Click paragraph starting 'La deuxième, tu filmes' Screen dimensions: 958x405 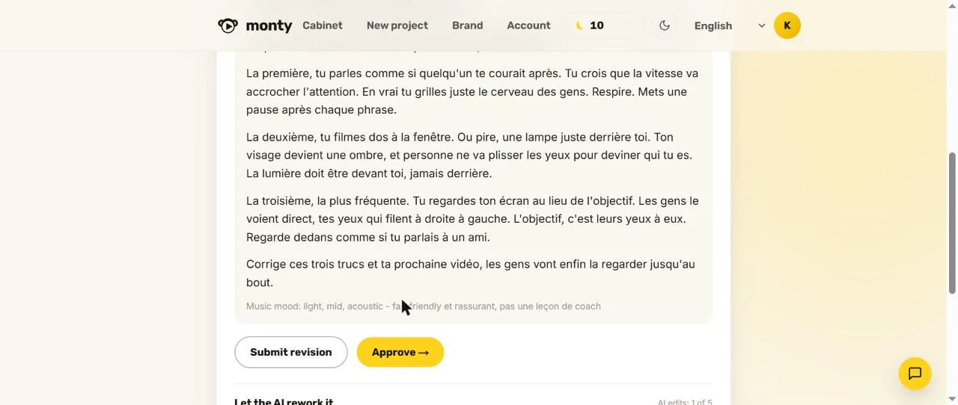pos(469,155)
